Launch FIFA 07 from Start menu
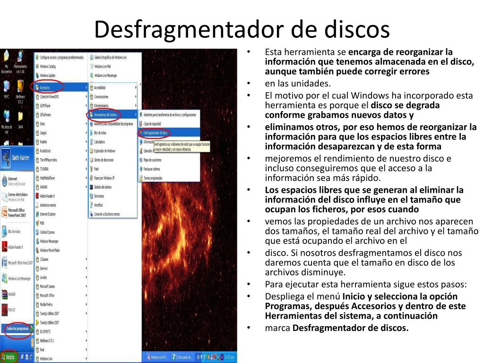Screen dimensions: 484x363 click(9, 310)
